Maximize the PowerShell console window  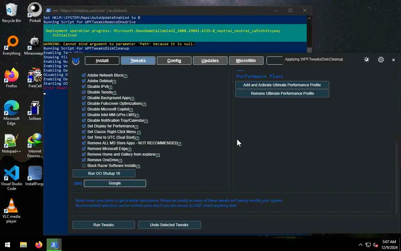click(x=290, y=10)
